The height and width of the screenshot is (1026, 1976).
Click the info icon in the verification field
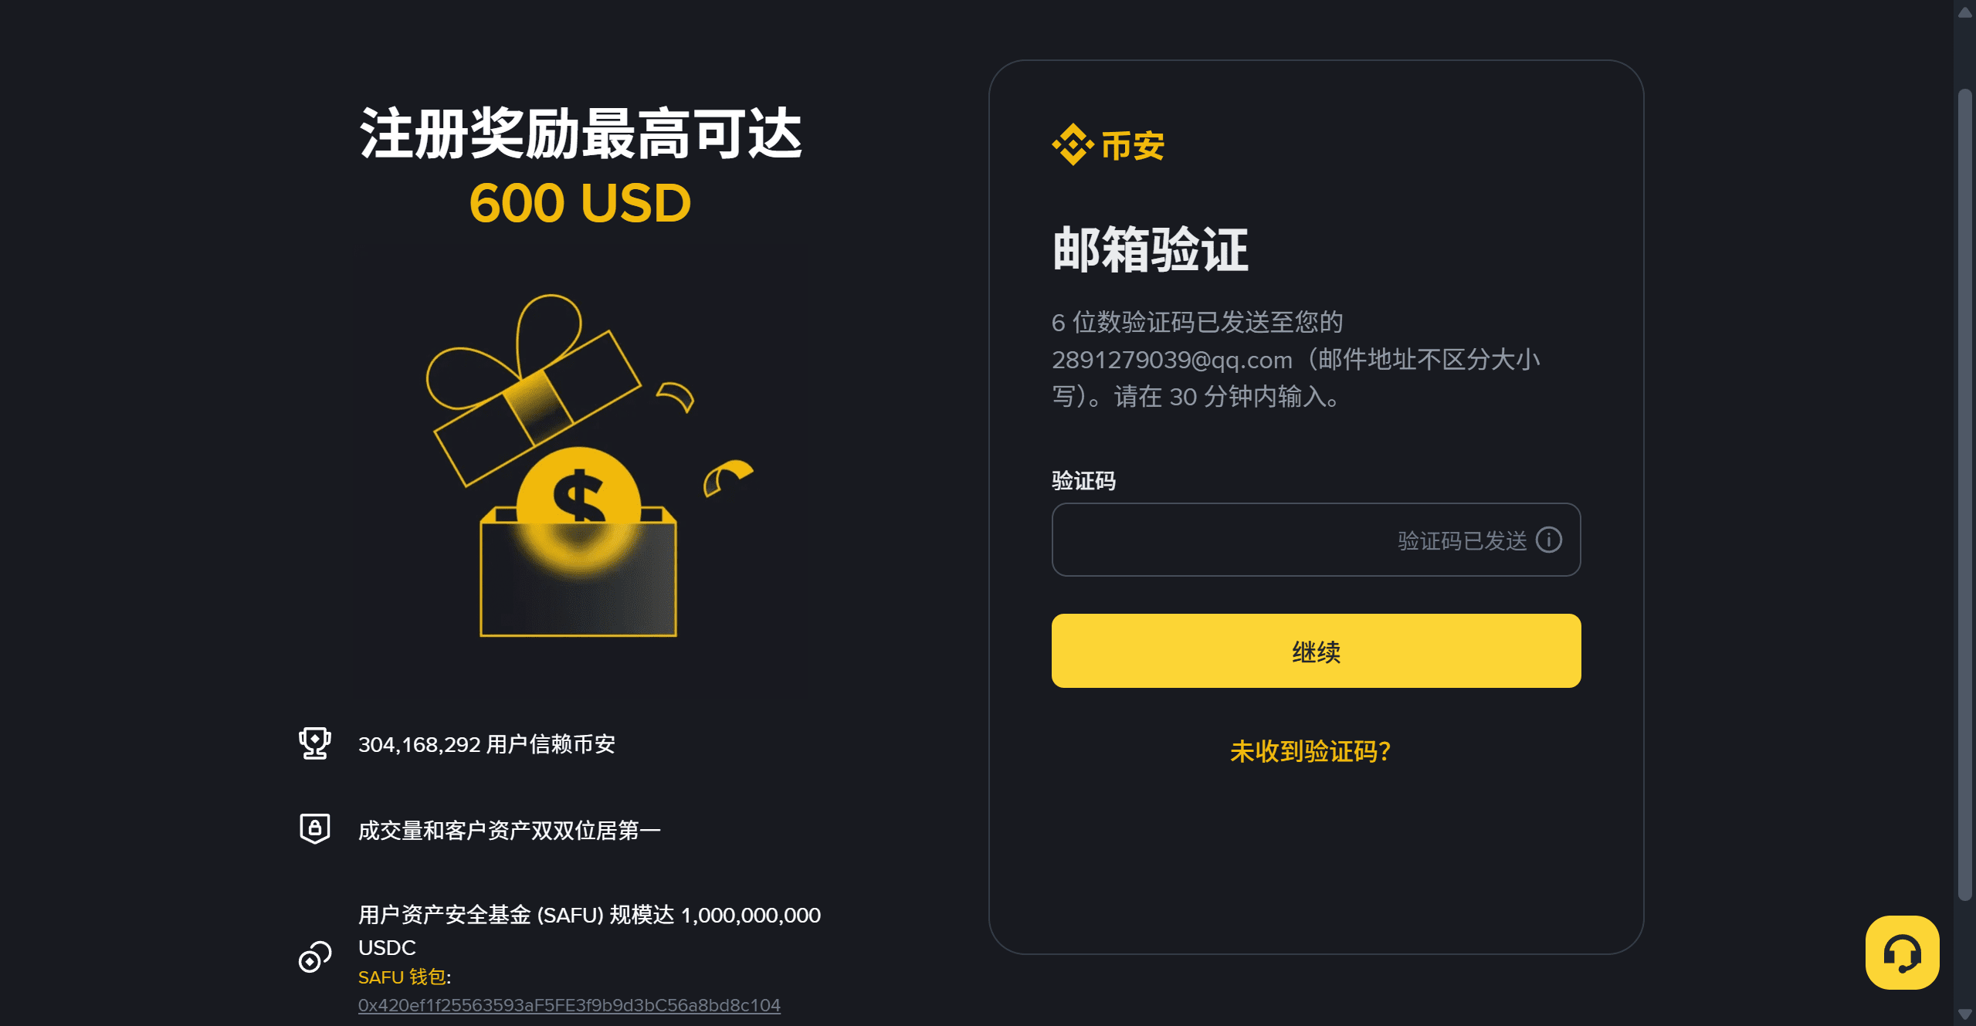pos(1548,540)
